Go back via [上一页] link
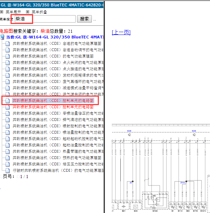Image resolution: width=210 pixels, height=213 pixels. pos(121,32)
